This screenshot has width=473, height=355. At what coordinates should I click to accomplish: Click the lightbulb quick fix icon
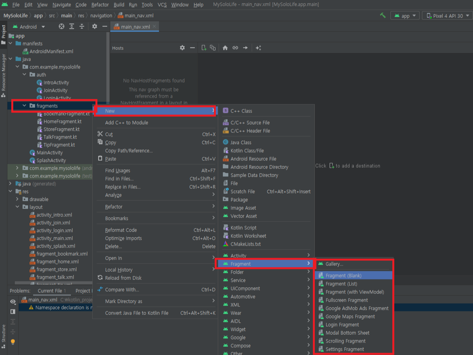click(13, 342)
